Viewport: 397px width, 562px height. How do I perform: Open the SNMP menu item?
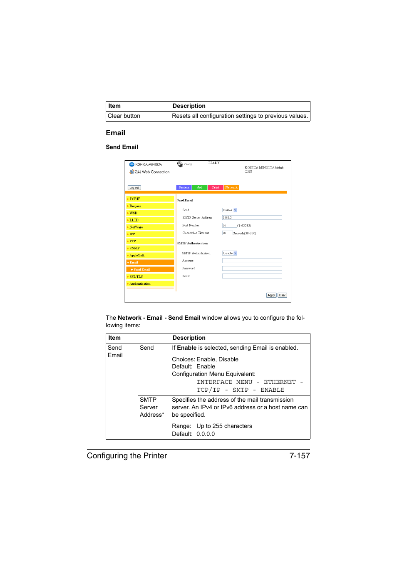pos(150,249)
